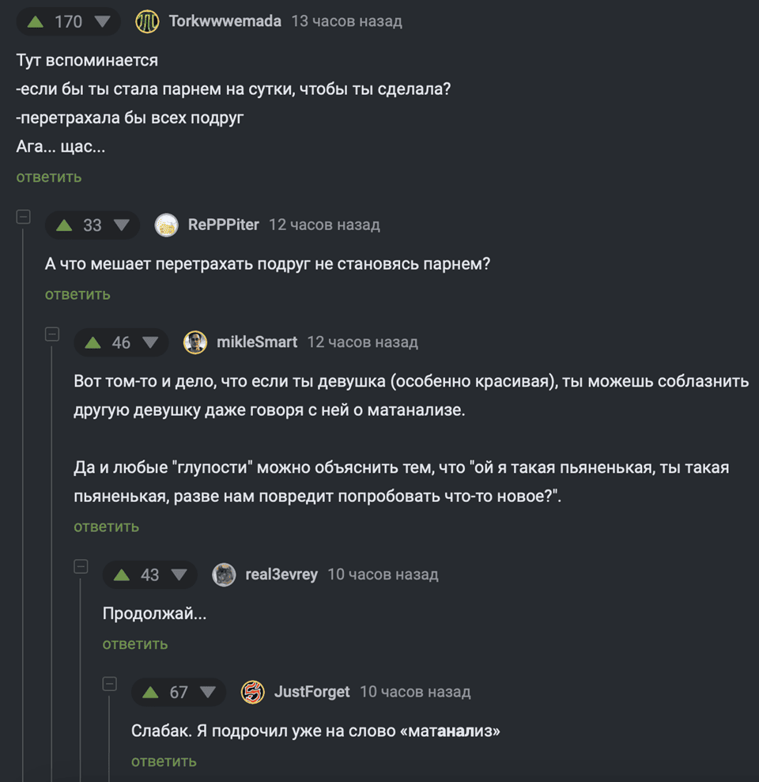Reply to JustForget via "ответить" link
The height and width of the screenshot is (782, 759).
(x=163, y=761)
